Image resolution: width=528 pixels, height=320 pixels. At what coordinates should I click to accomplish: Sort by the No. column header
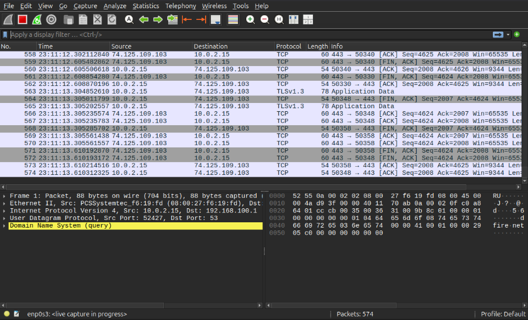(18, 46)
